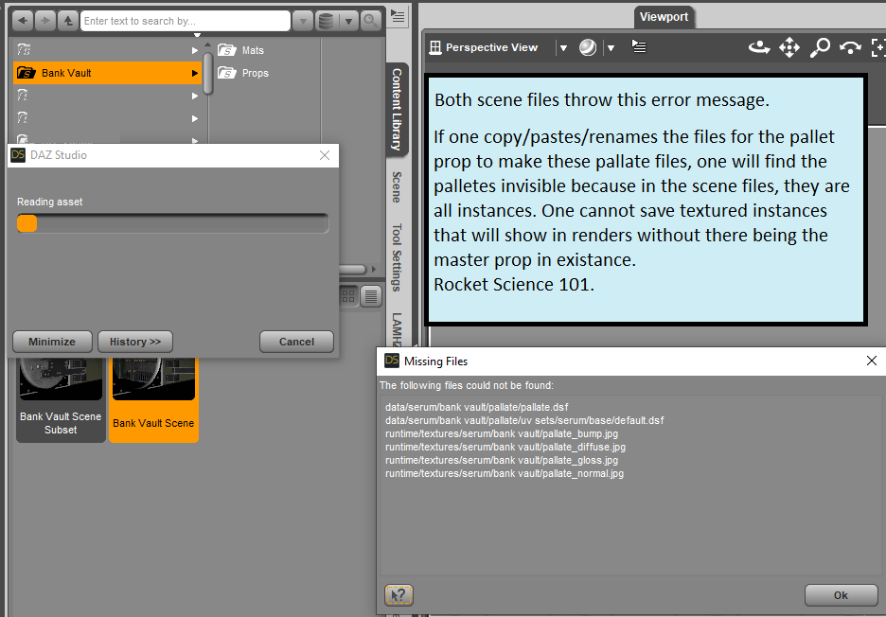This screenshot has height=617, width=886.
Task: Close the DAZ Studio progress dialog
Action: click(x=325, y=155)
